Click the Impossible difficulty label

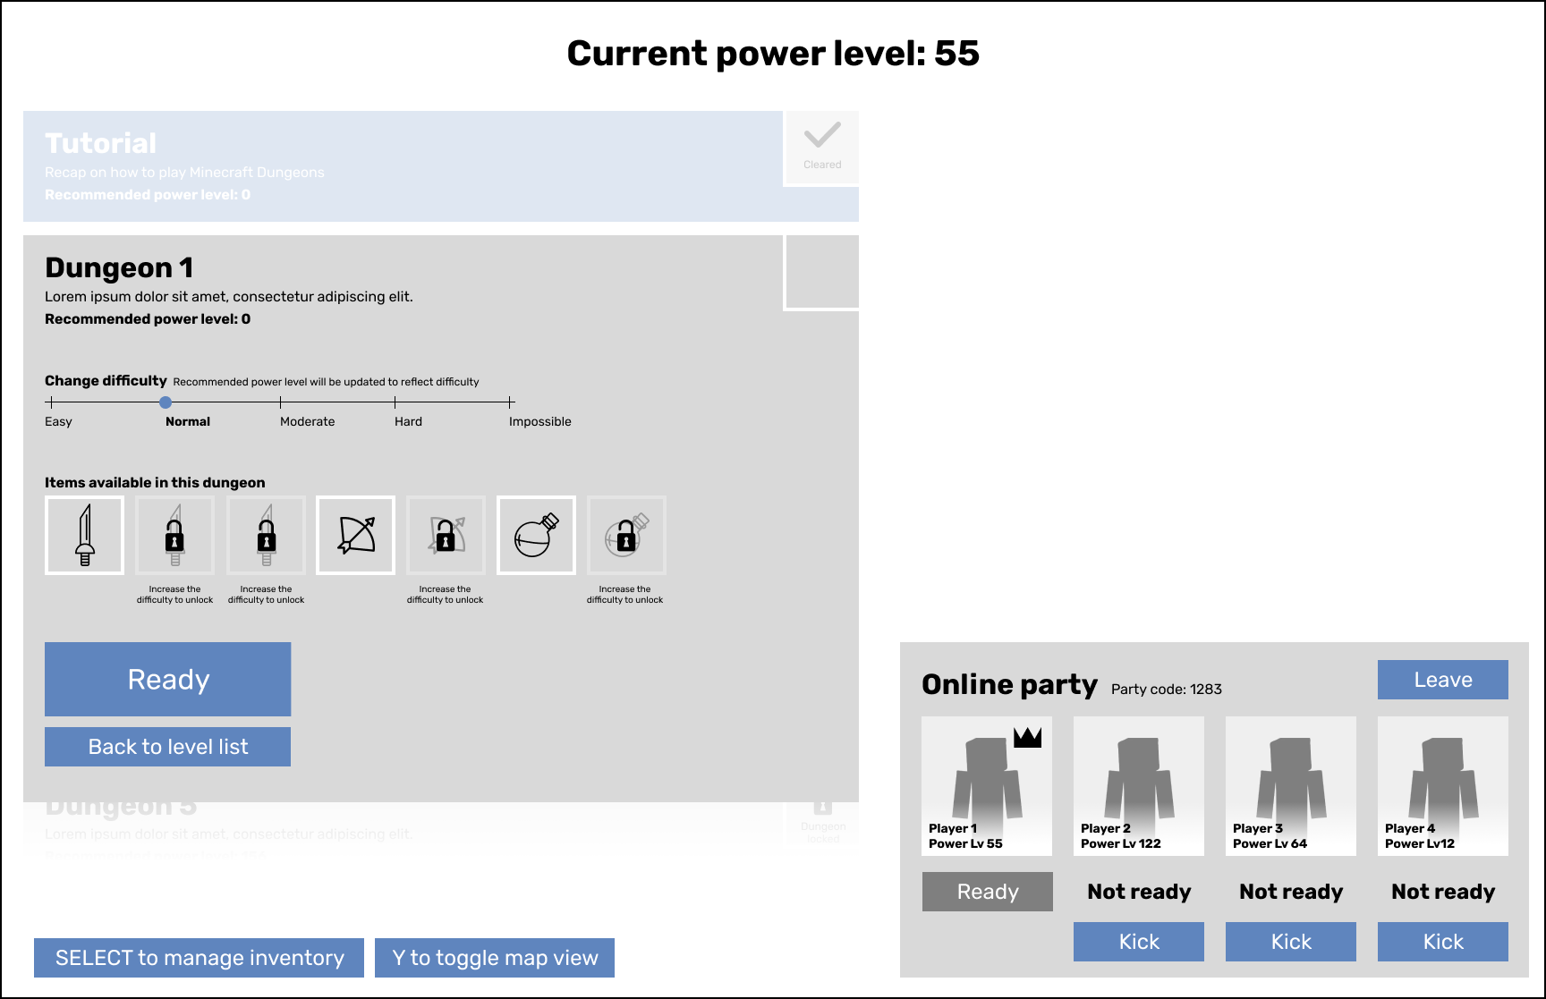pos(540,421)
